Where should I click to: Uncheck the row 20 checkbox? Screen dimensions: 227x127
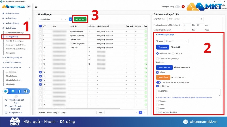point(41,84)
